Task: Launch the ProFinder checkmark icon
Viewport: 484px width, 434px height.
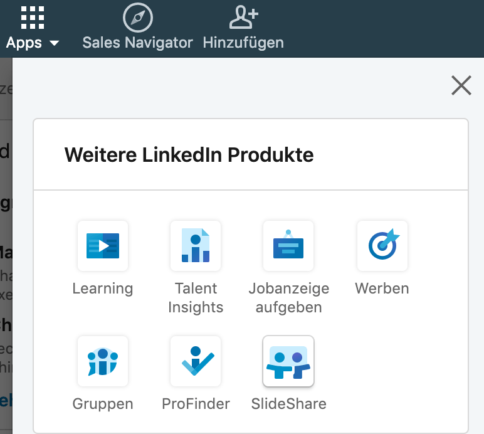Action: pos(196,361)
